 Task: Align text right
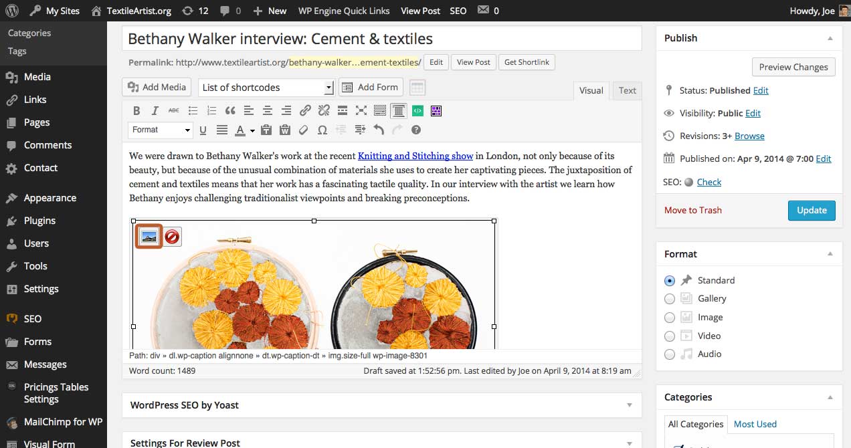286,111
